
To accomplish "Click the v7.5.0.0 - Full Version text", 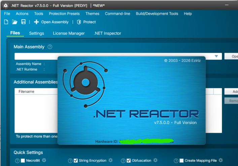I will 175,123.
